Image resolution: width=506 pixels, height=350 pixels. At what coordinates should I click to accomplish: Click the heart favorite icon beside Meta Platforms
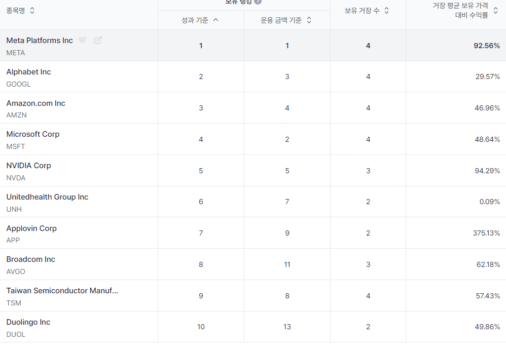point(83,41)
